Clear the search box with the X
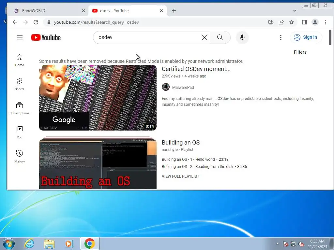 pyautogui.click(x=204, y=37)
